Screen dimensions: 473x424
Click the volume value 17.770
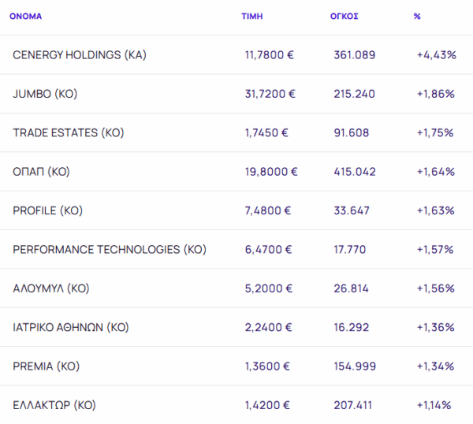[x=350, y=249]
